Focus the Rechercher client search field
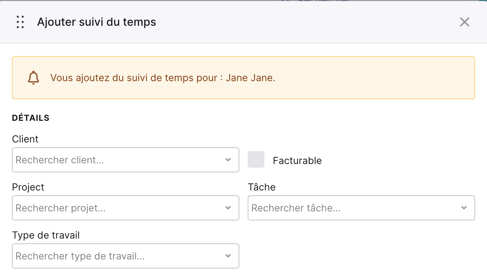The image size is (487, 273). point(126,160)
